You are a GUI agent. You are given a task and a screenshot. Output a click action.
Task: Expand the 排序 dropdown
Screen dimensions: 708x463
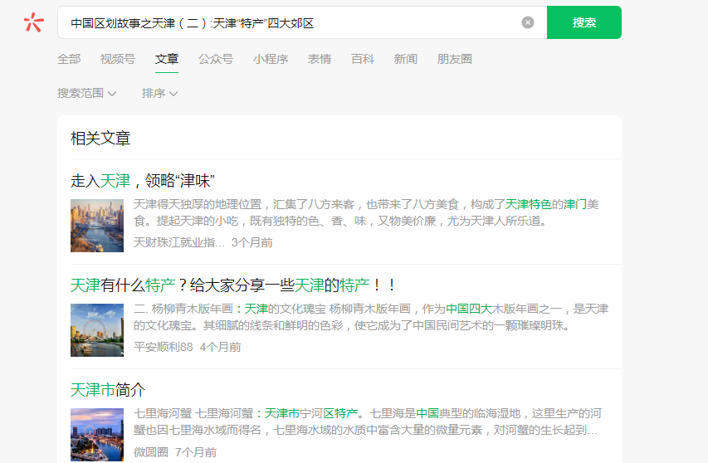click(159, 94)
